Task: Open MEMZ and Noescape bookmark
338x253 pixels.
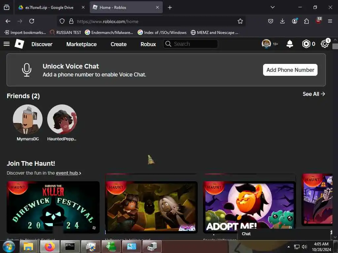Action: coord(215,33)
